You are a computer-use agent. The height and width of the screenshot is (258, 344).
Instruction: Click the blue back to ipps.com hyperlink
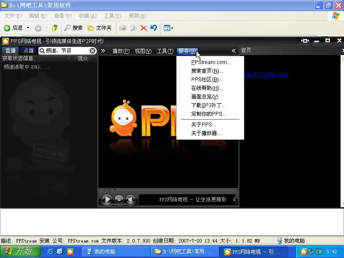[x=266, y=74]
